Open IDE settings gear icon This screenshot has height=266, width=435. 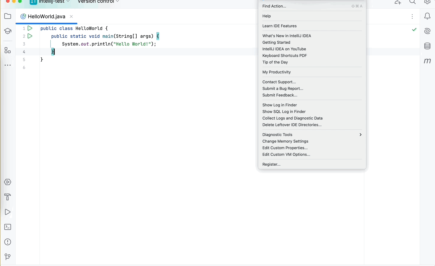[x=428, y=2]
